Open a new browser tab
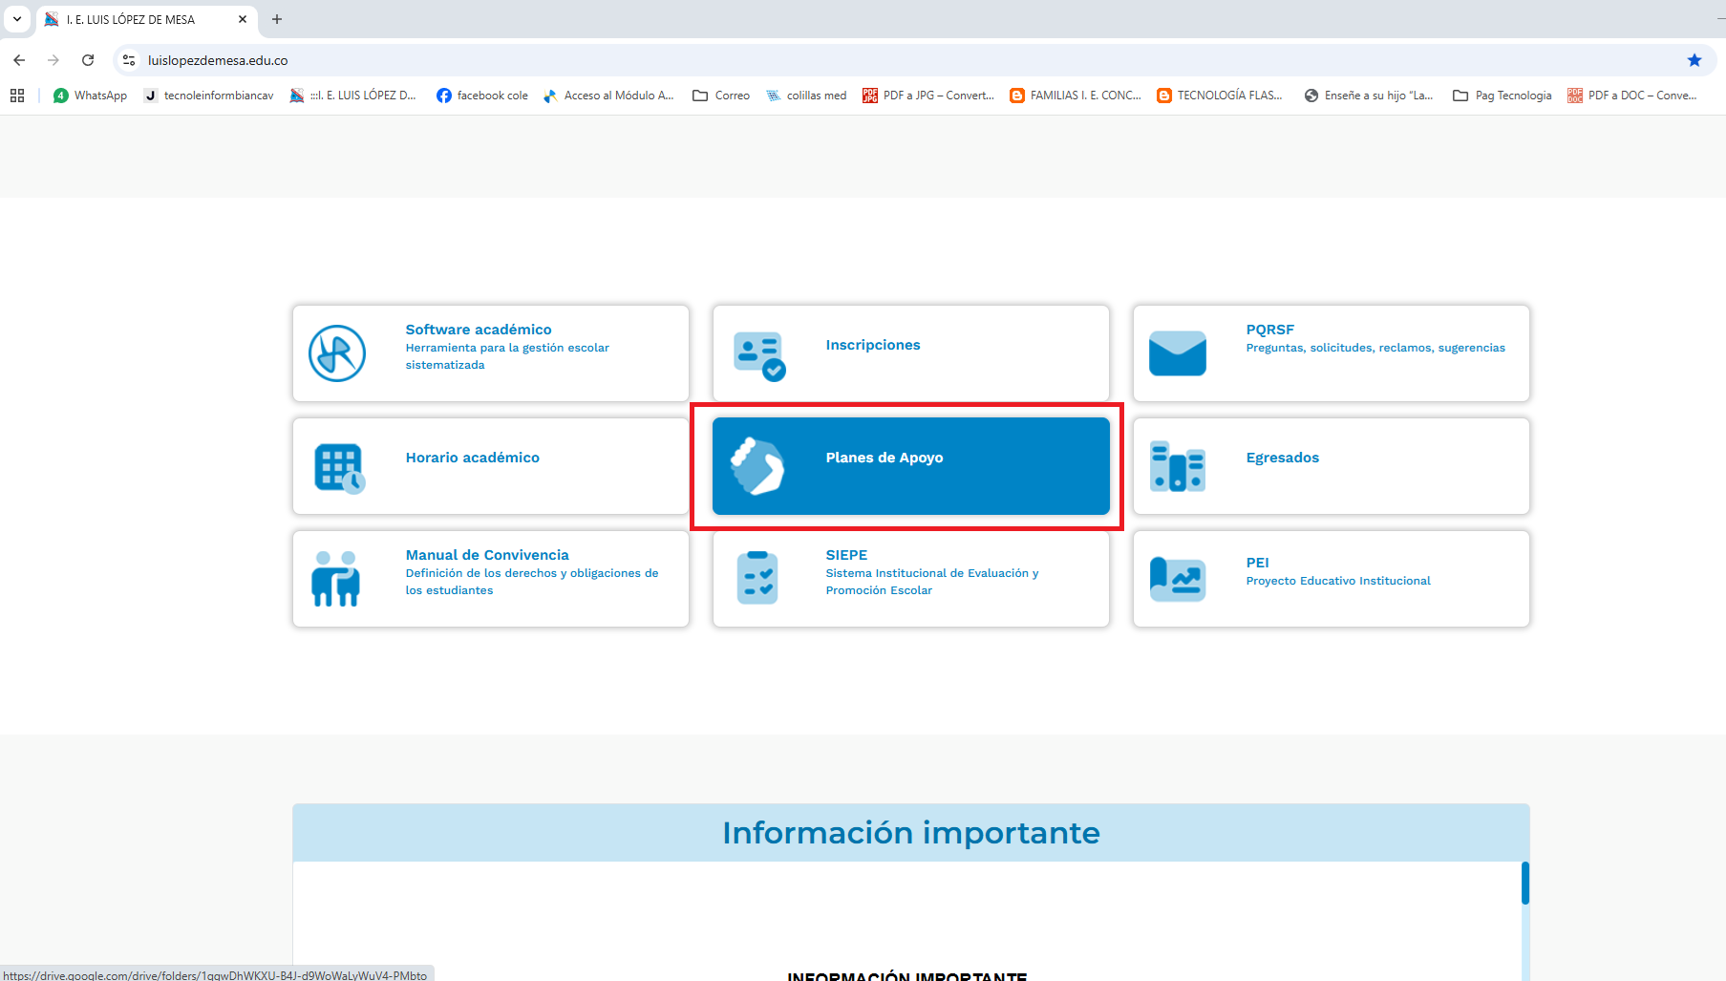 point(277,19)
